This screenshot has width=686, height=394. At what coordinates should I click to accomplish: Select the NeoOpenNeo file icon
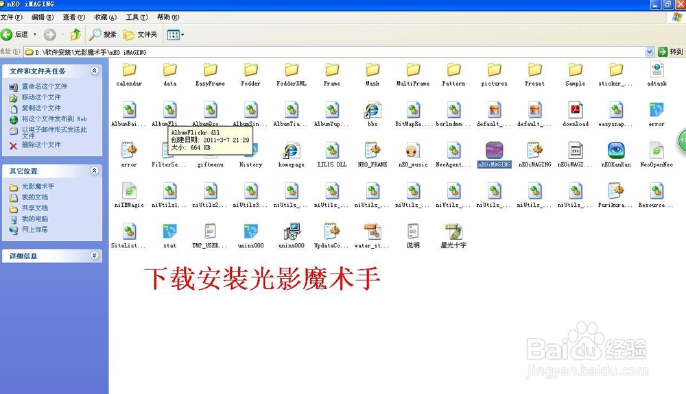tap(657, 151)
